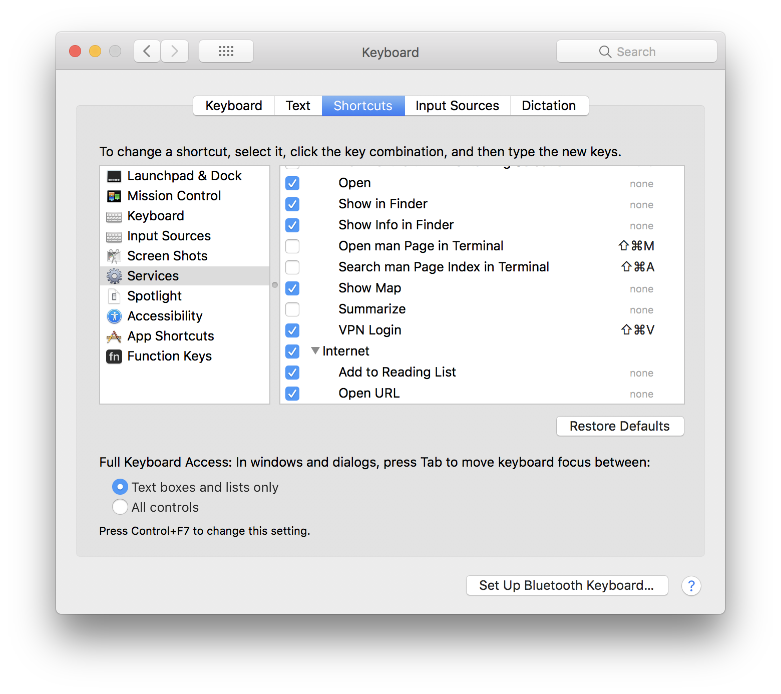Click the Accessibility category icon
The height and width of the screenshot is (694, 781).
114,316
